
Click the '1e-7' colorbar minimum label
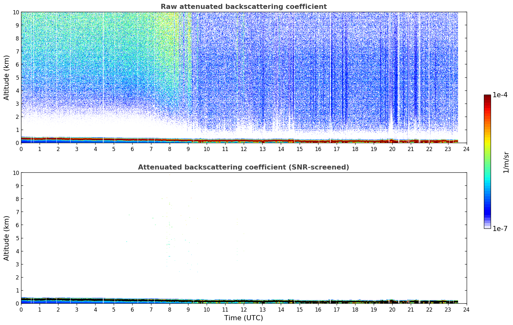[500, 228]
